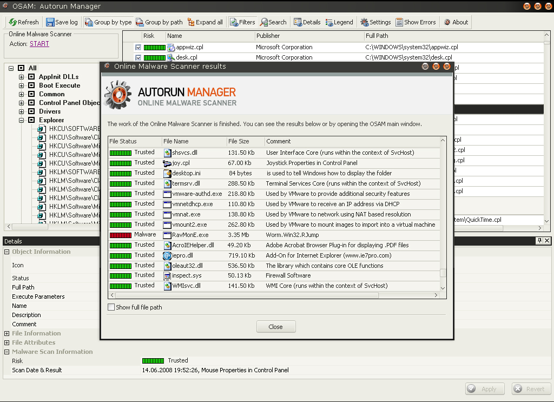Image resolution: width=554 pixels, height=402 pixels.
Task: Click the Show Errors icon
Action: click(x=399, y=22)
